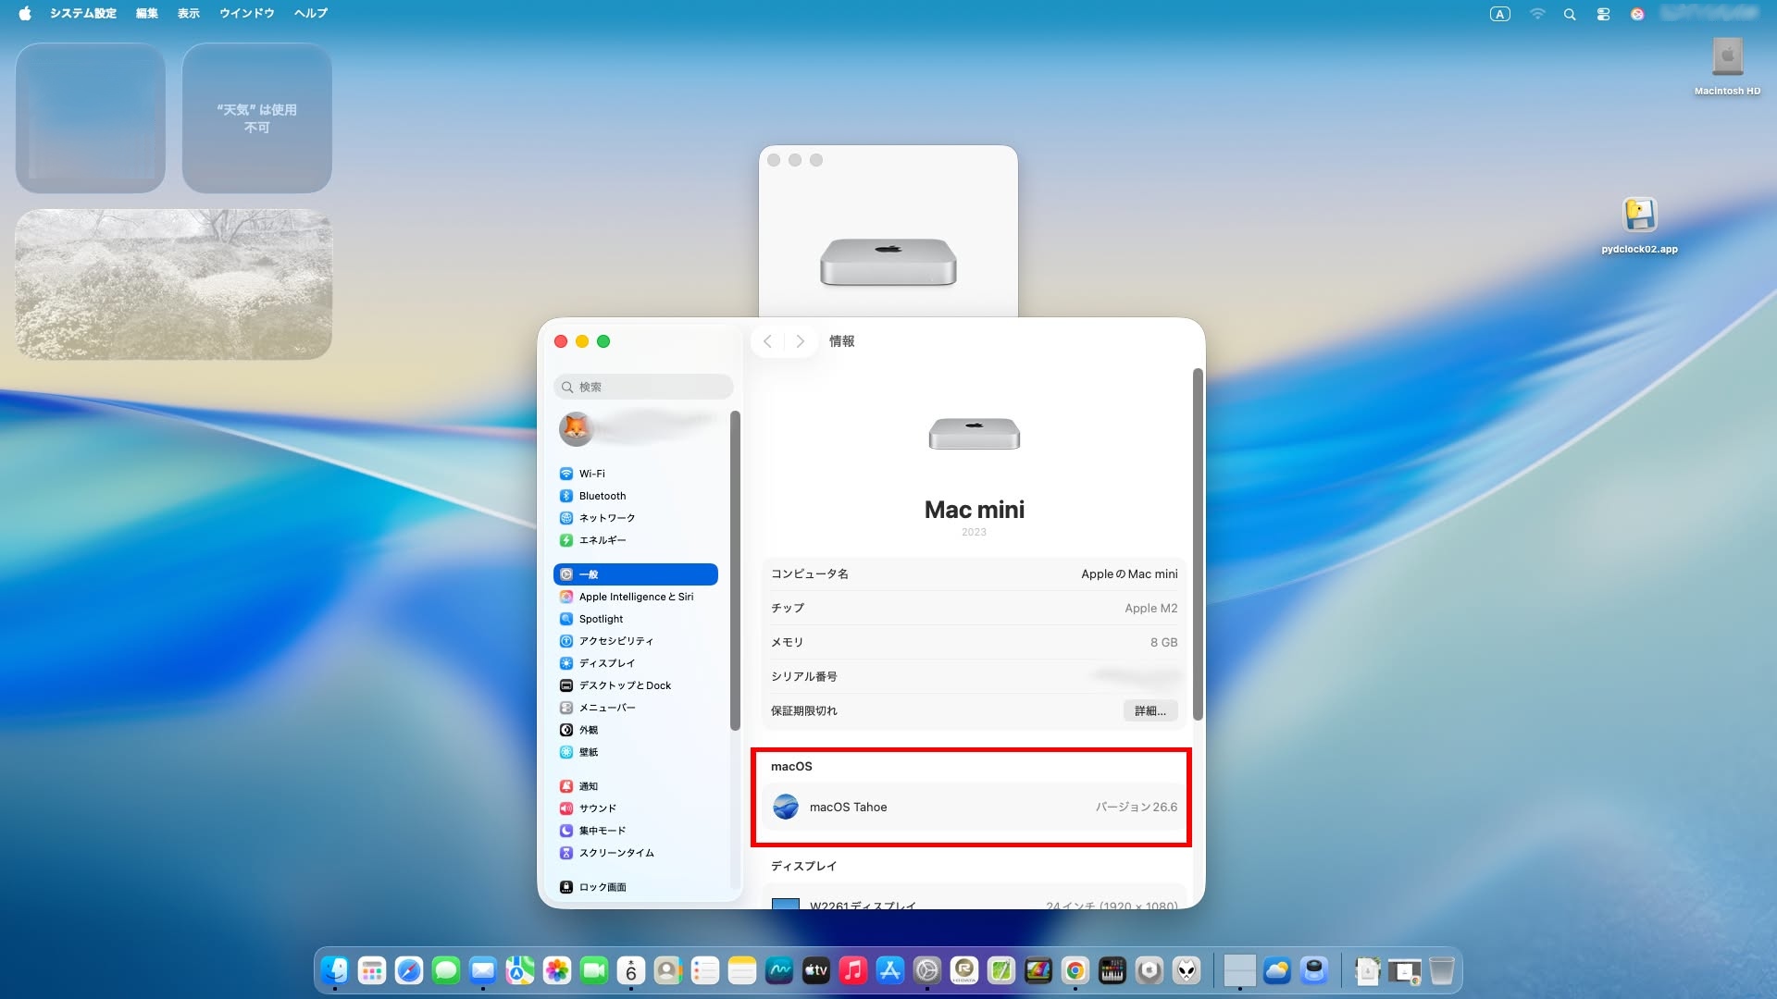Click the 検索 search field in System Settings
This screenshot has height=999, width=1777.
click(643, 387)
